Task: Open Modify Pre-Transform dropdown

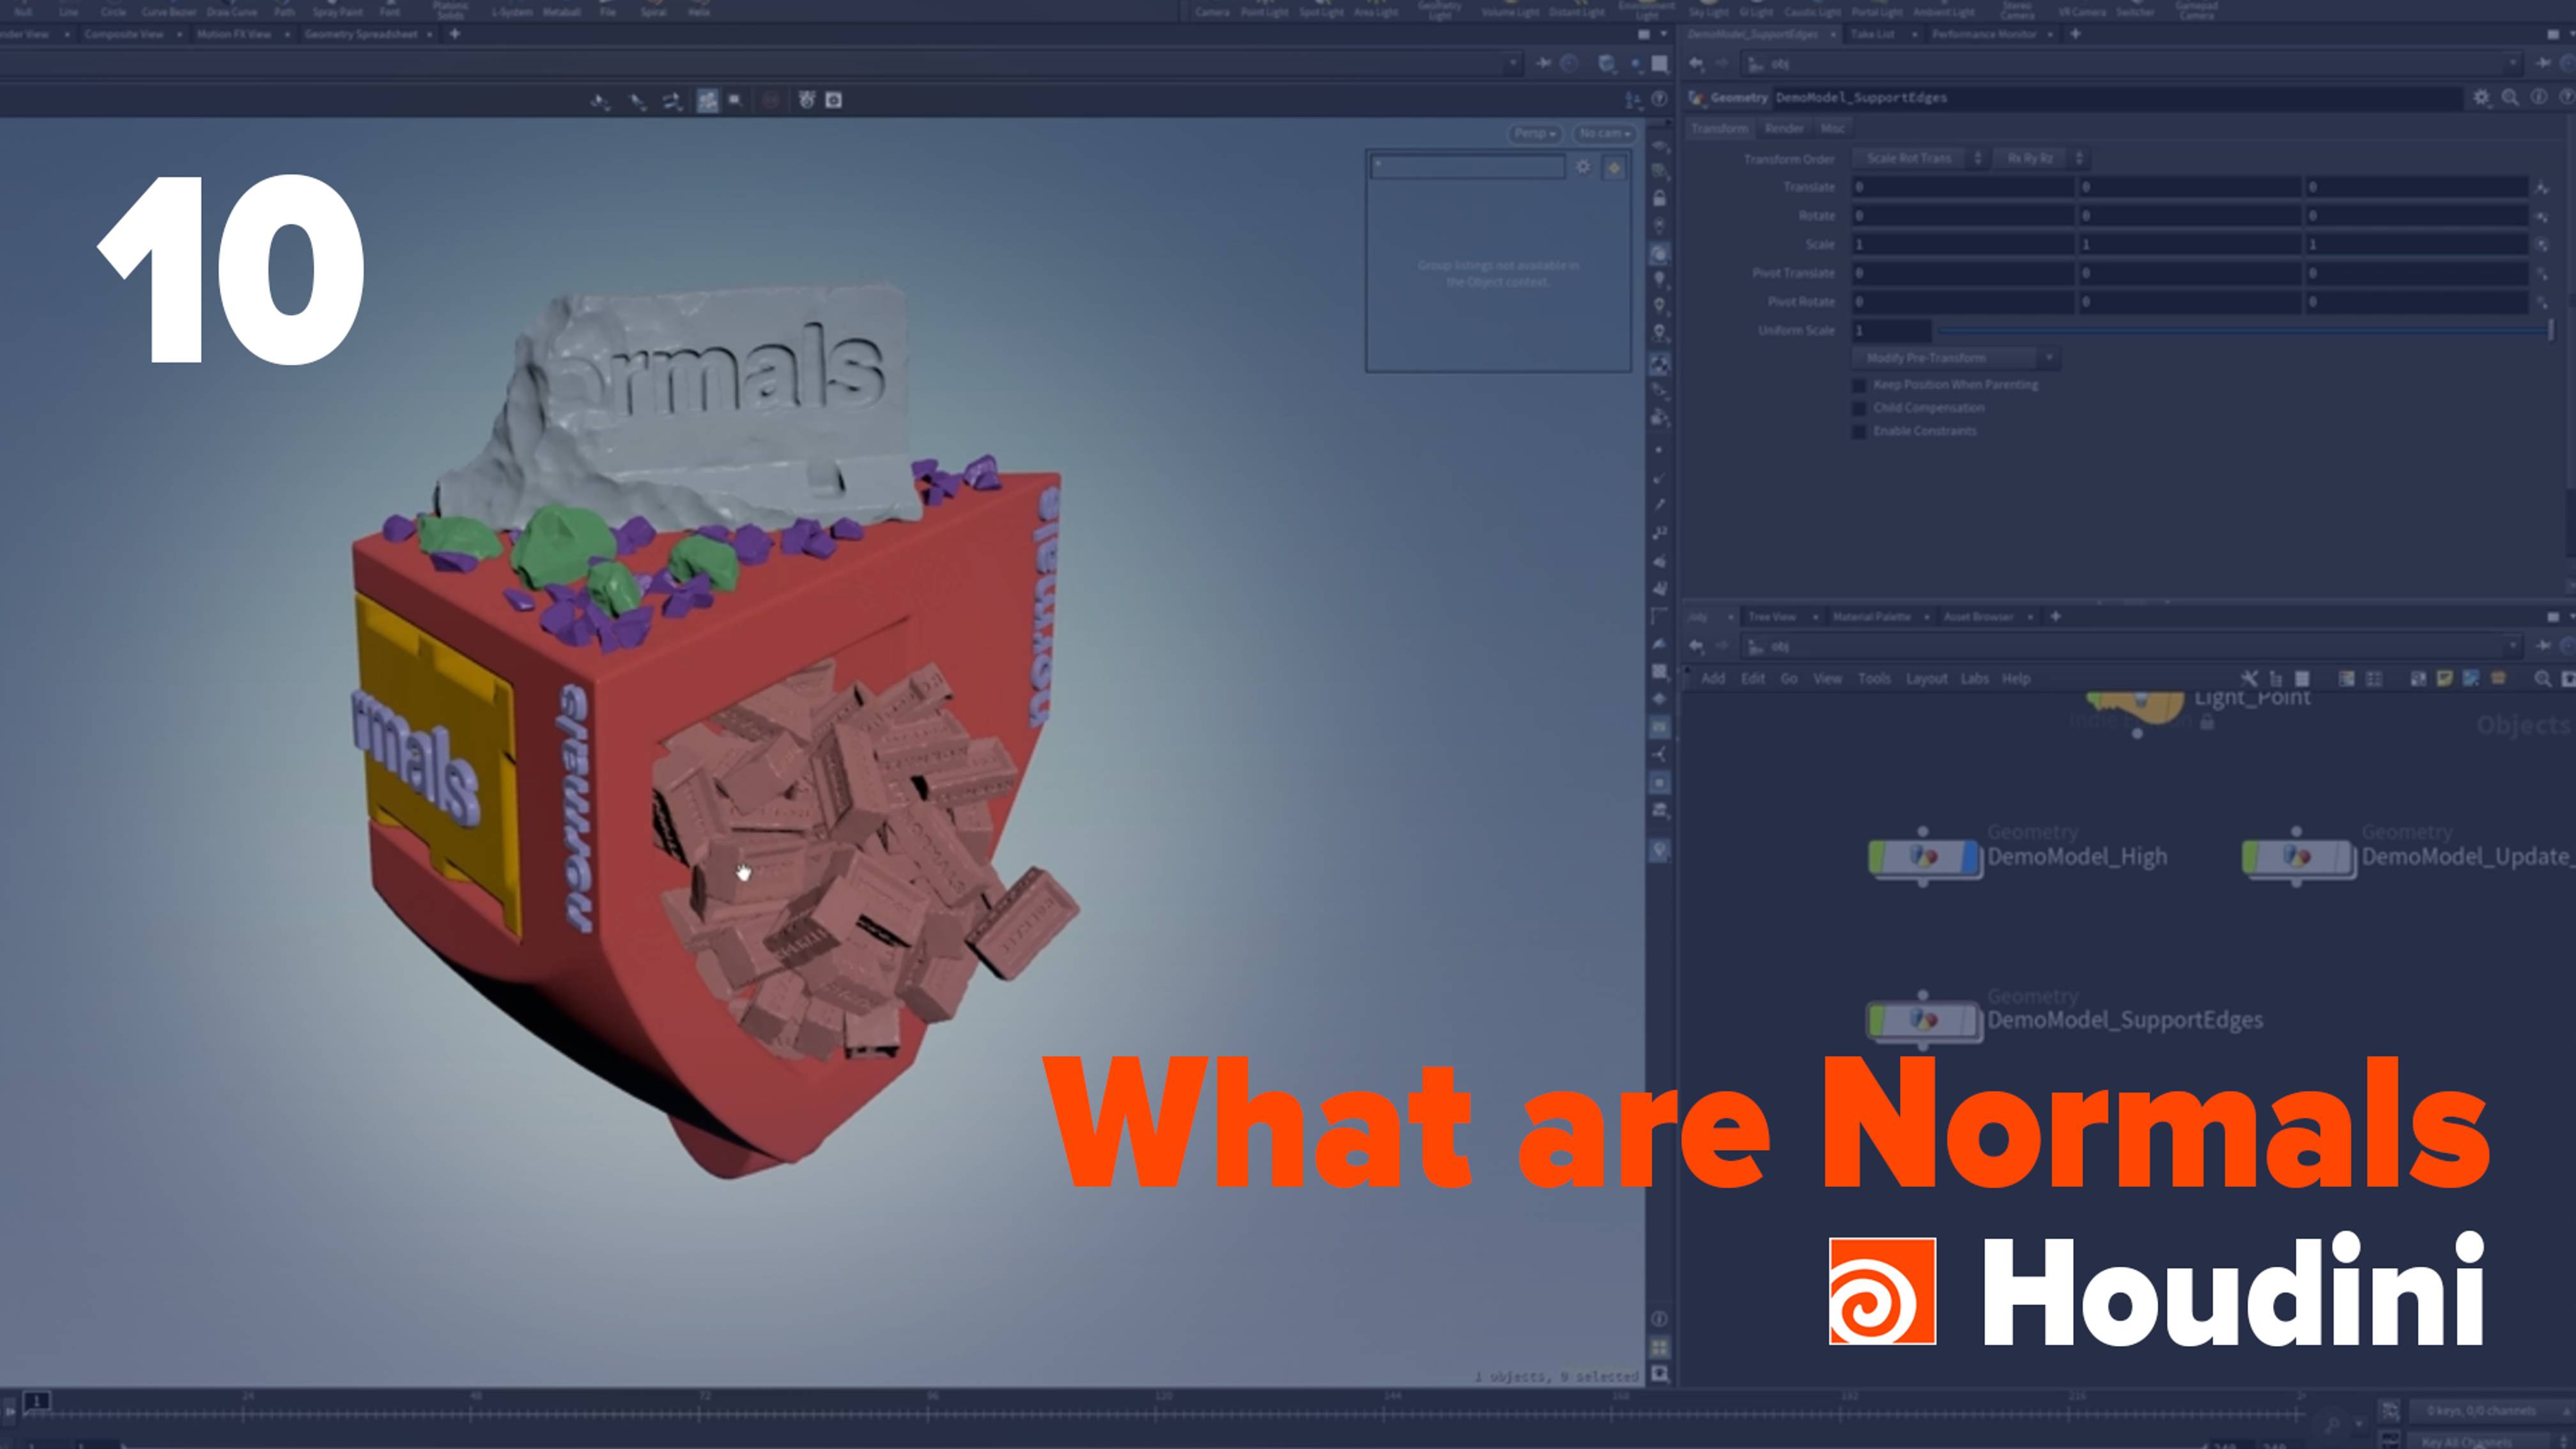Action: pos(1955,358)
